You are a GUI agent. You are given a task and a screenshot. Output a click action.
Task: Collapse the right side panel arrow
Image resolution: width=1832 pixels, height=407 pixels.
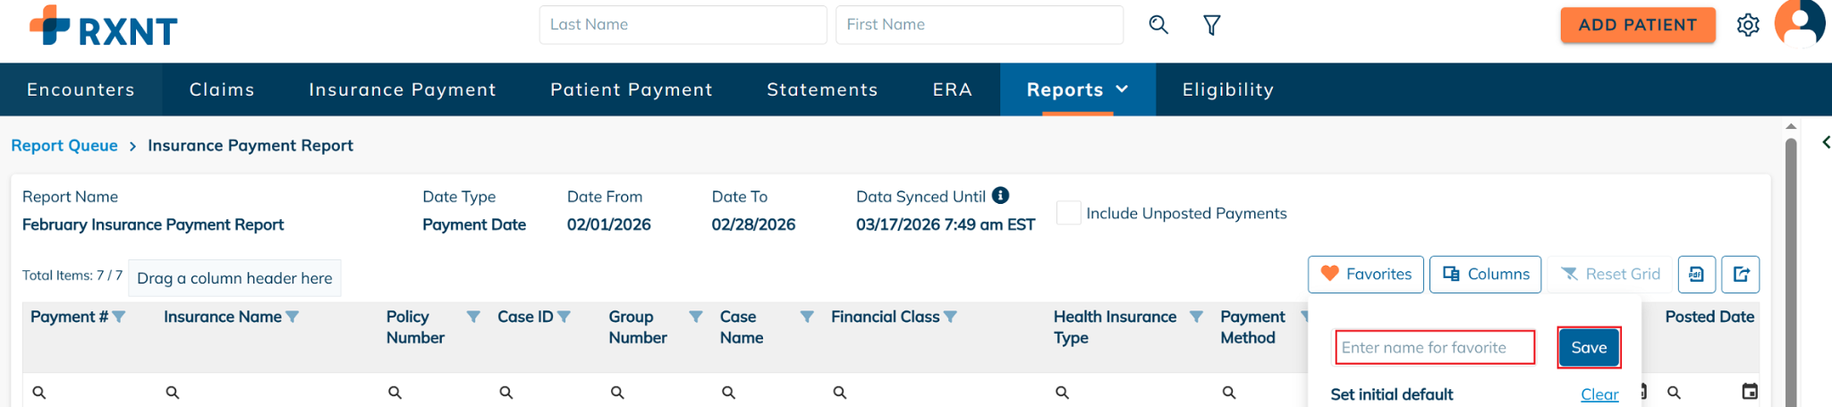(x=1825, y=142)
